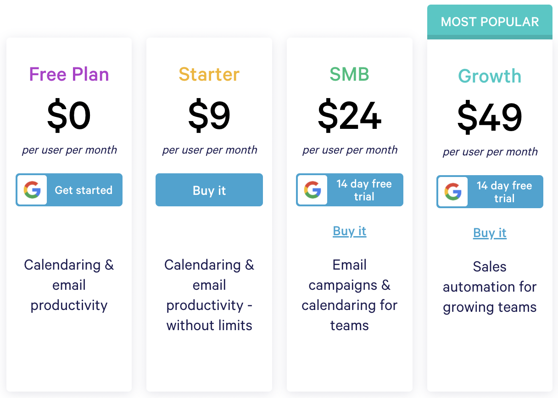Select the Starter plan heading
The height and width of the screenshot is (398, 558).
coord(209,74)
